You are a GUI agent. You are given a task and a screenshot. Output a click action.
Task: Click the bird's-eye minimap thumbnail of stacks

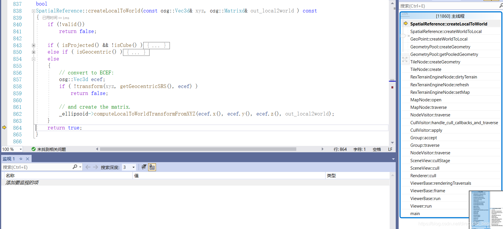pyautogui.click(x=486, y=210)
